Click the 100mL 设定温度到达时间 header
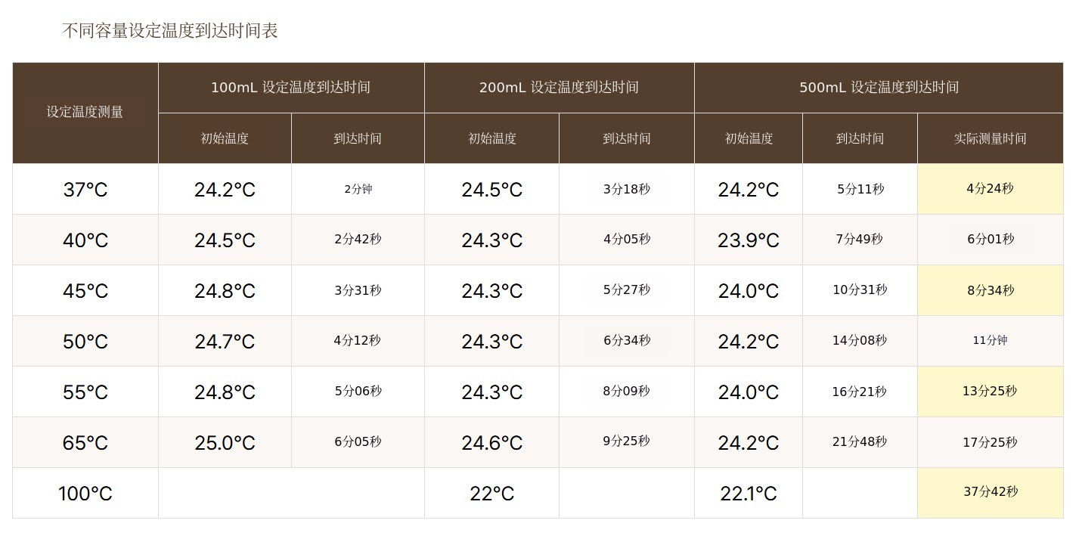Screen dimensions: 1082x545 (x=290, y=88)
